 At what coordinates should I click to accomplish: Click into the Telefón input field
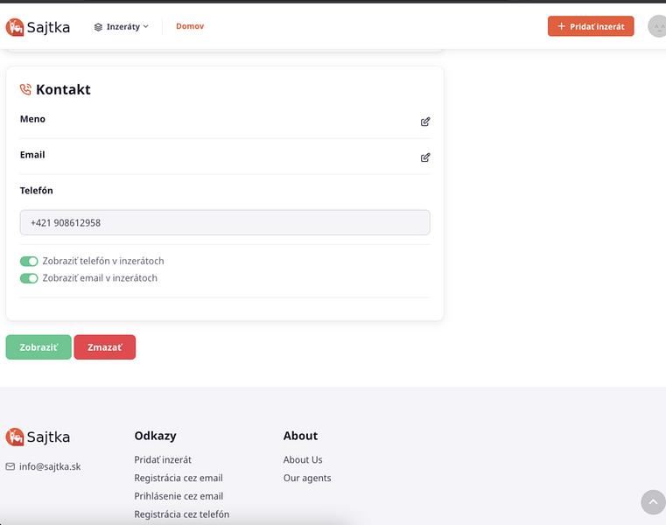tap(225, 222)
